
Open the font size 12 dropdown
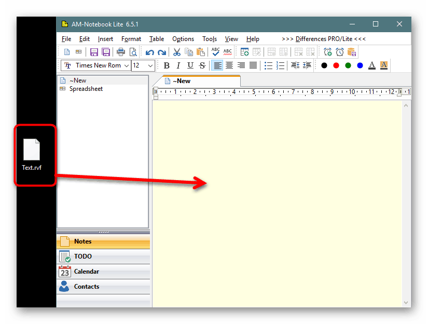150,65
